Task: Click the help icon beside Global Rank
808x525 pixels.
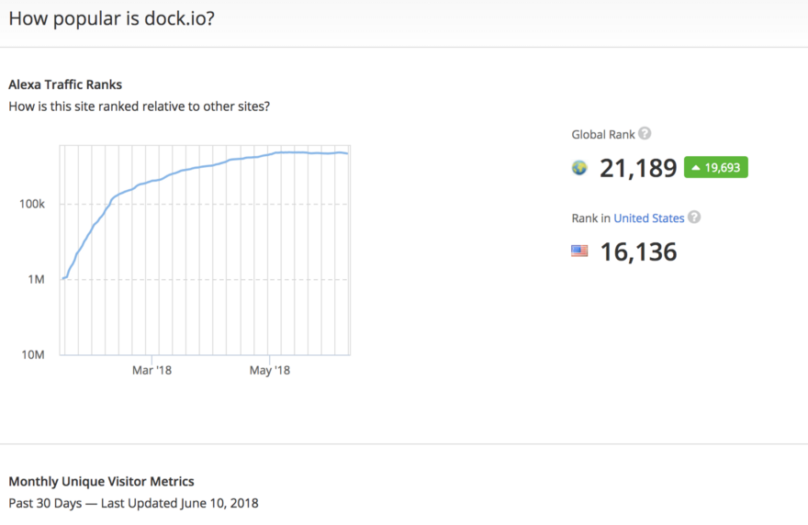Action: pos(645,134)
